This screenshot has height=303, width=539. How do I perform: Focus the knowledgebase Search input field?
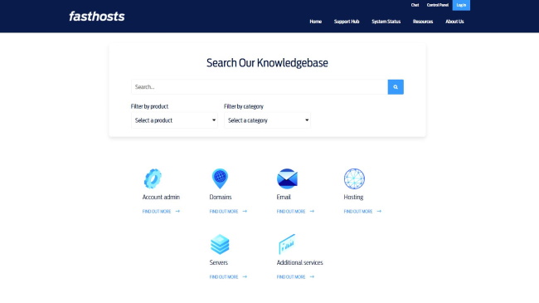260,87
